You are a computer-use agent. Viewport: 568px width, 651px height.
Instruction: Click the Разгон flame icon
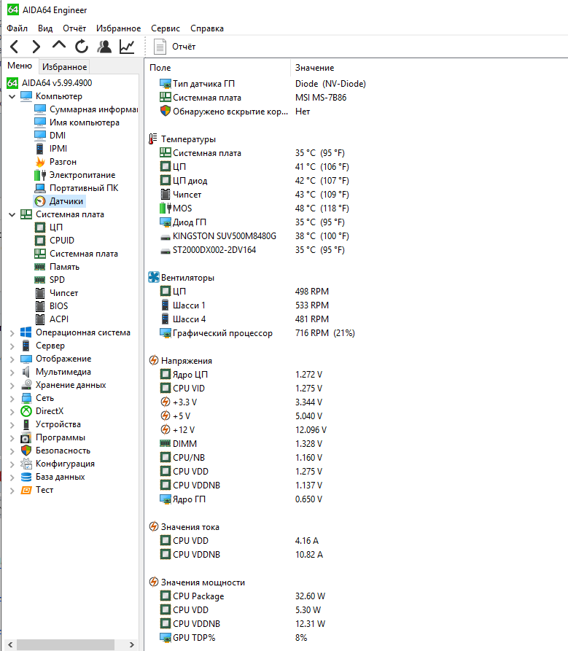click(40, 162)
